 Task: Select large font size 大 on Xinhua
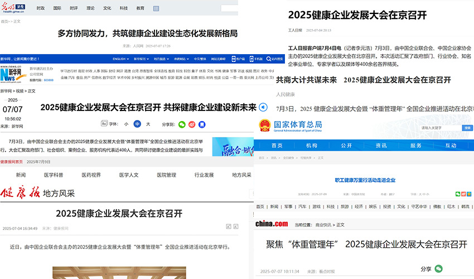(x=147, y=124)
